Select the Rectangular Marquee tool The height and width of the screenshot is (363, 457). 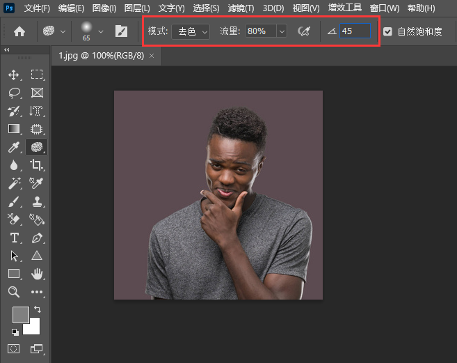coord(37,75)
